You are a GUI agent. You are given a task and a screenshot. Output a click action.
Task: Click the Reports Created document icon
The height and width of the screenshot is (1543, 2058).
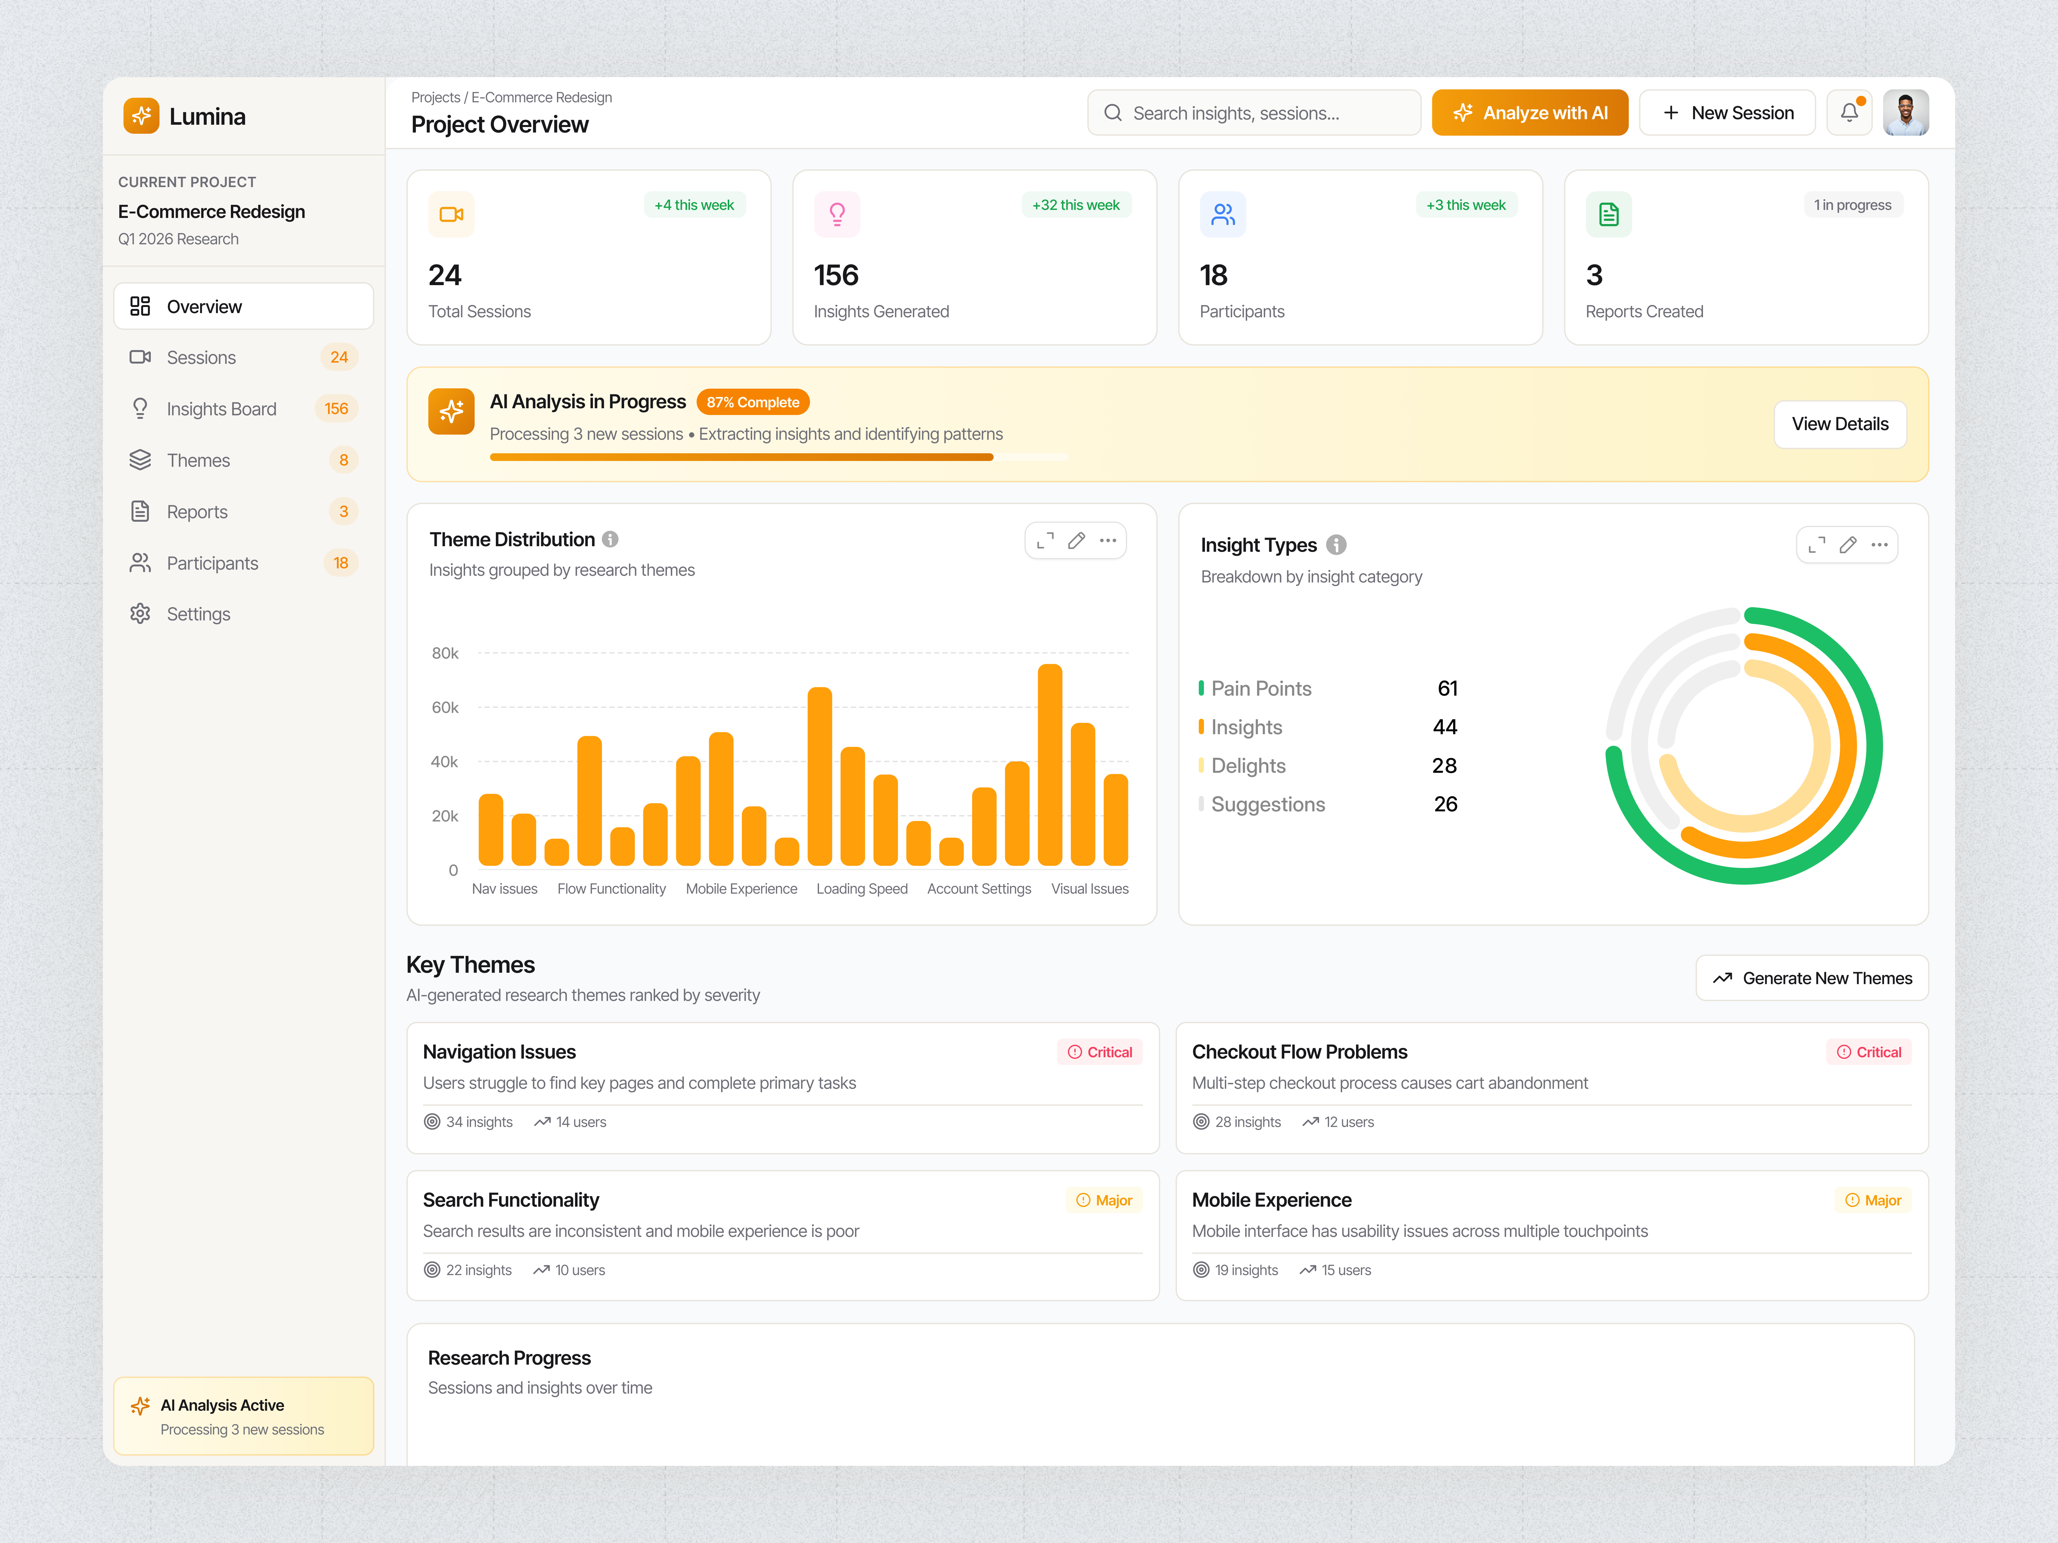pos(1609,215)
